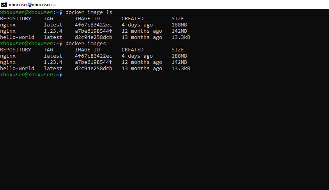The image size is (329, 190).
Task: Click 142MB size in second listing
Action: coord(179,62)
